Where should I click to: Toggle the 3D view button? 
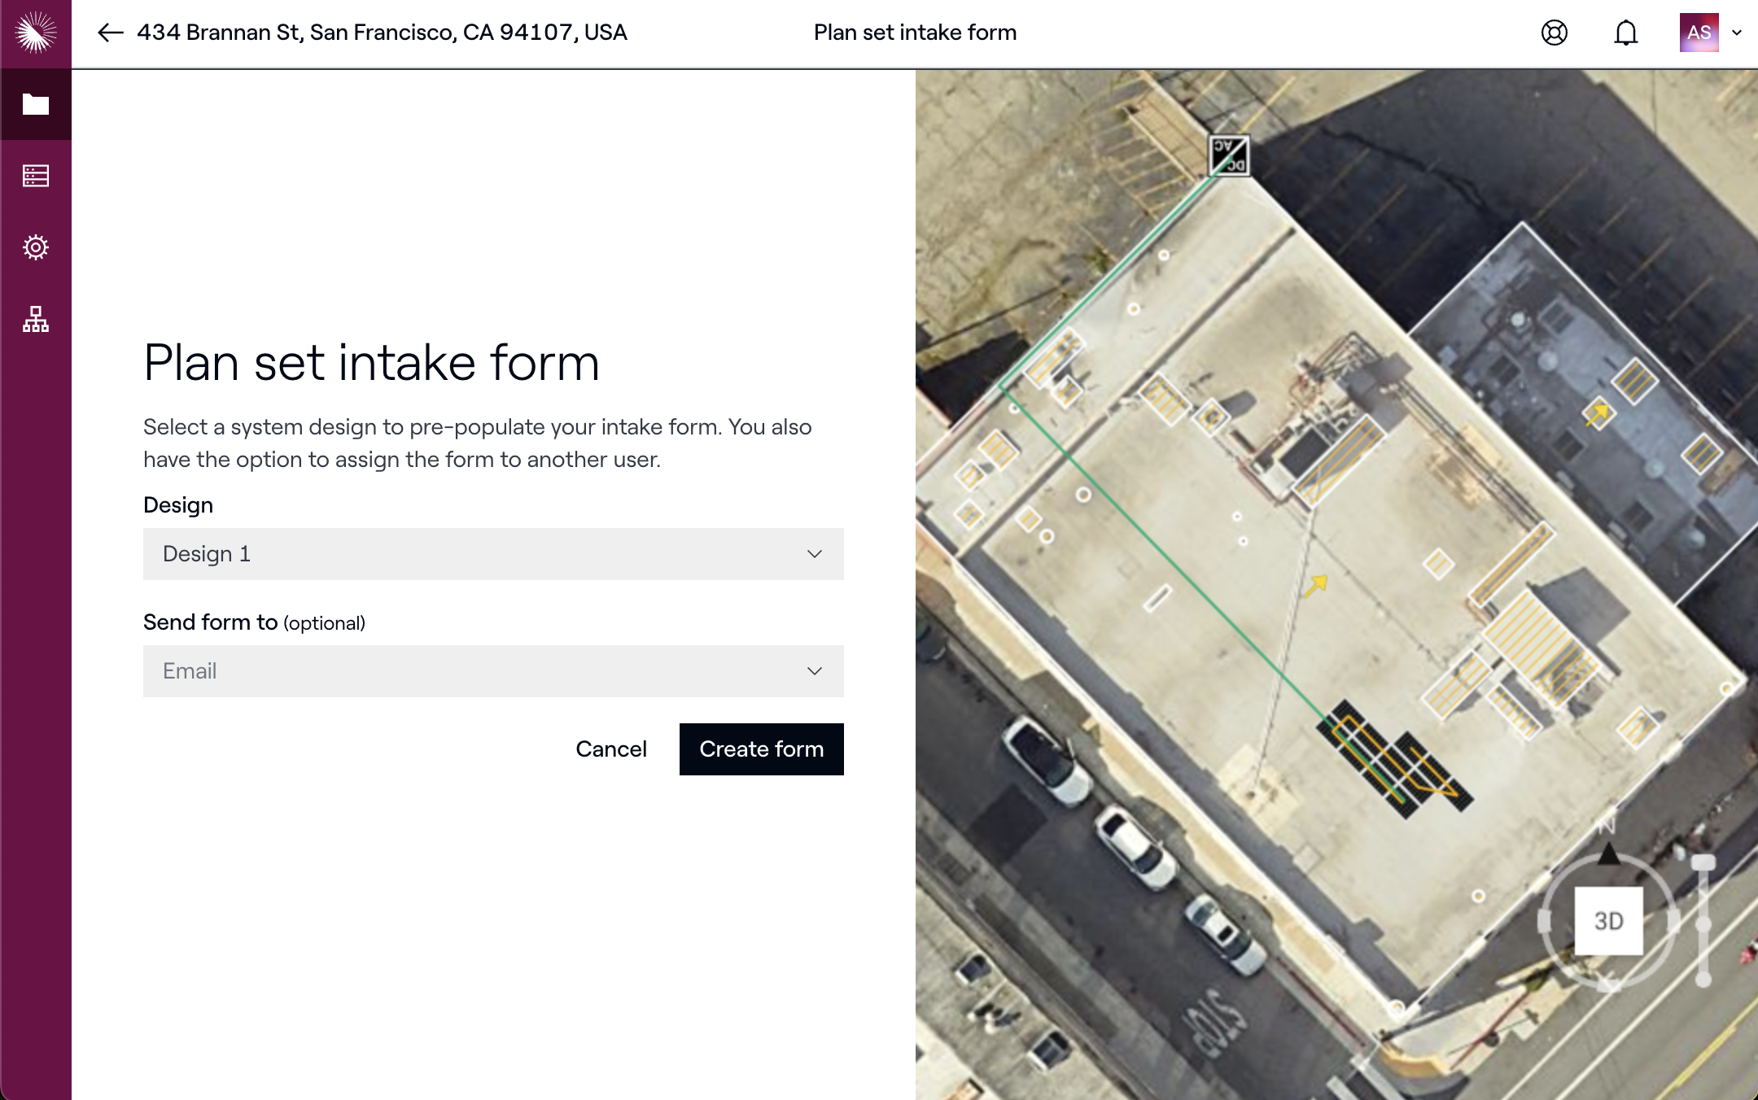pos(1608,921)
